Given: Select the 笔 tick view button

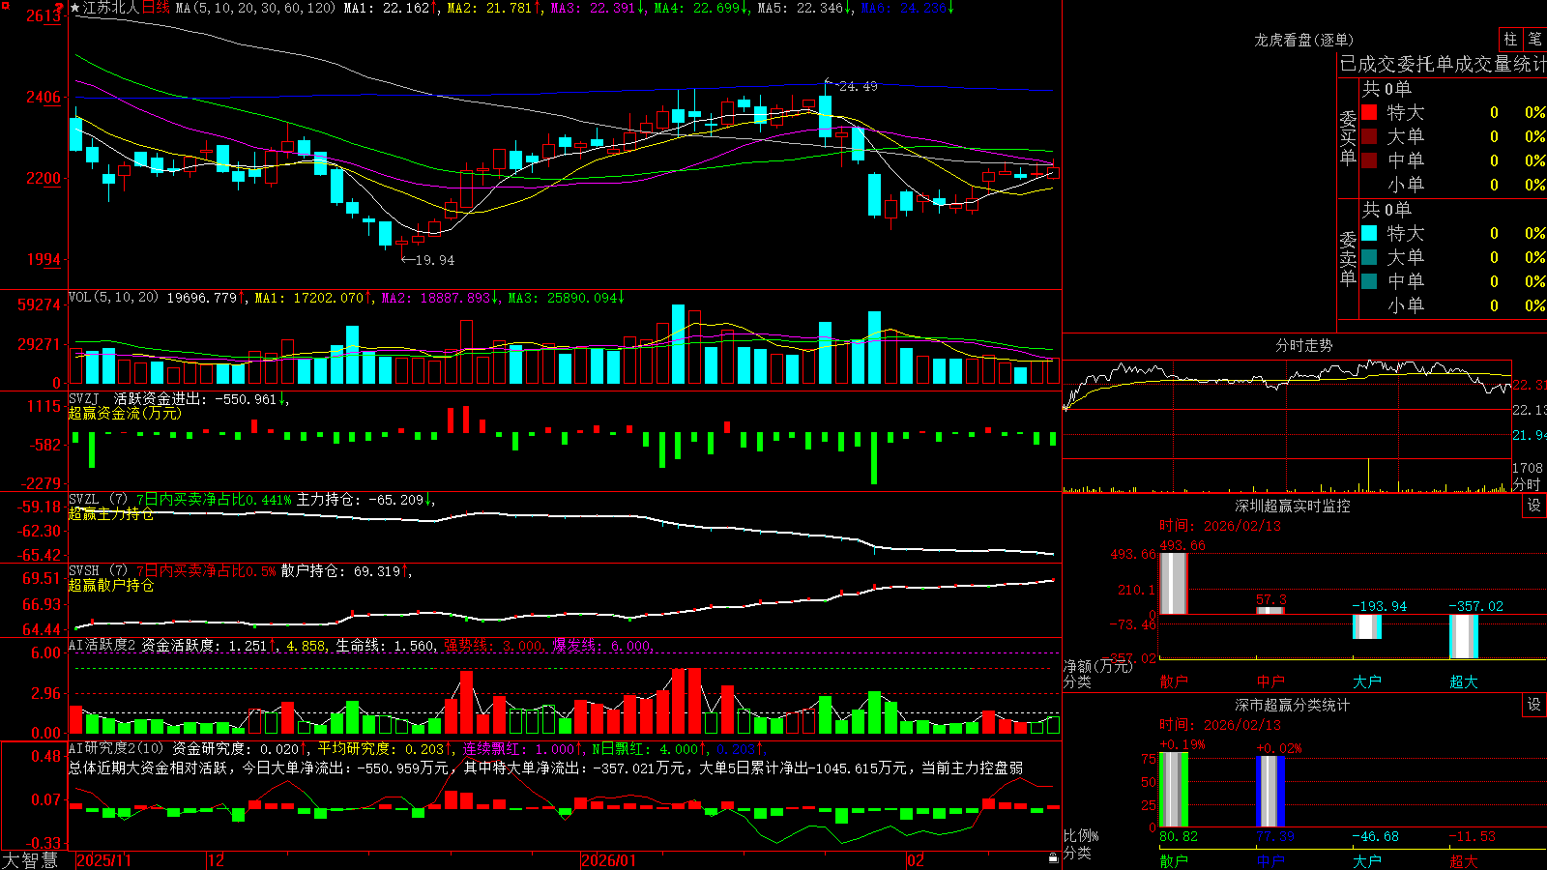Looking at the screenshot, I should [x=1534, y=39].
